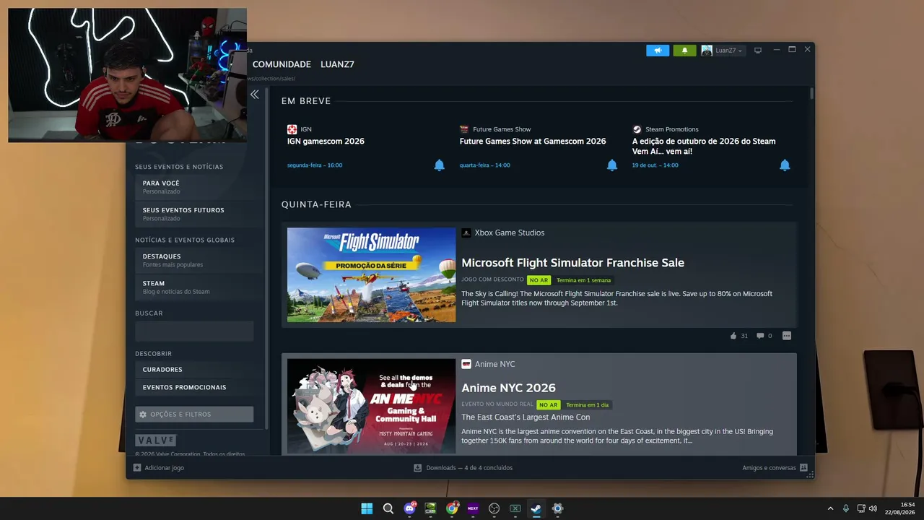Open Amigos e conversas chat panel
Image resolution: width=924 pixels, height=520 pixels.
[x=769, y=468]
